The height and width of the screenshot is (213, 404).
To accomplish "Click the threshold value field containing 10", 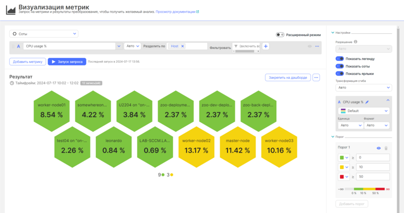I will point(373,167).
